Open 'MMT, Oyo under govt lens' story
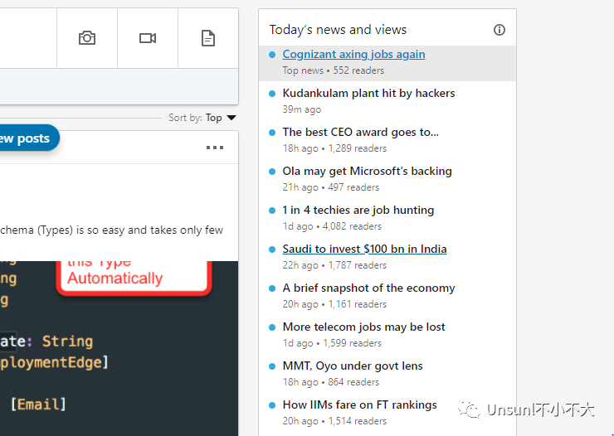 (352, 366)
